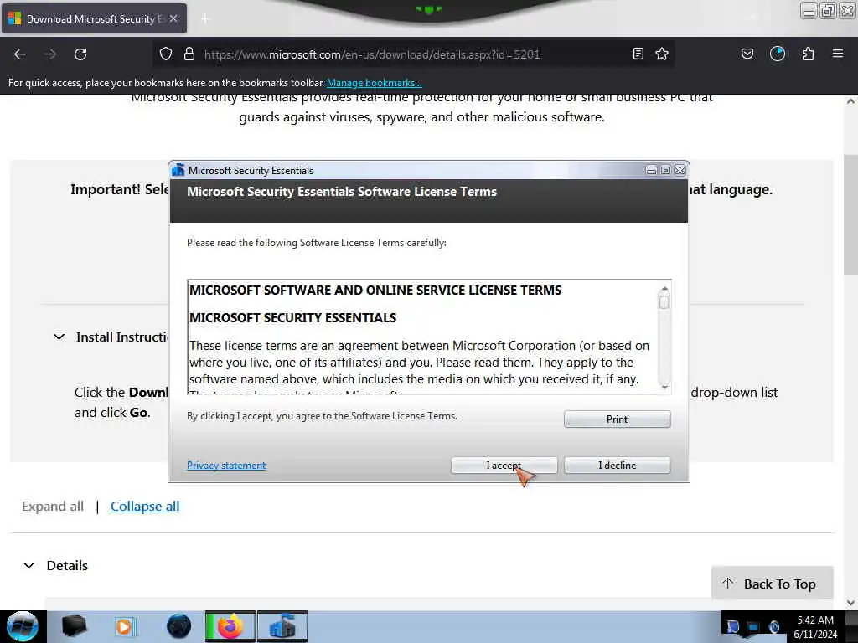Close the Download Microsoft Security tab

point(173,18)
